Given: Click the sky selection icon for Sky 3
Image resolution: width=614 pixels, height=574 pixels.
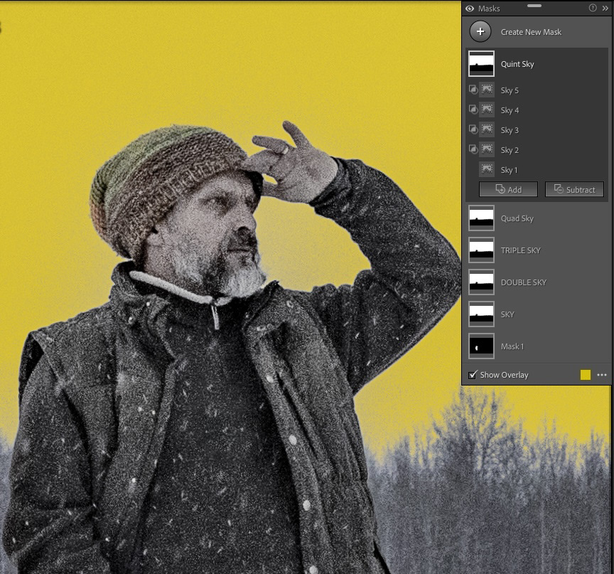Looking at the screenshot, I should (x=487, y=129).
